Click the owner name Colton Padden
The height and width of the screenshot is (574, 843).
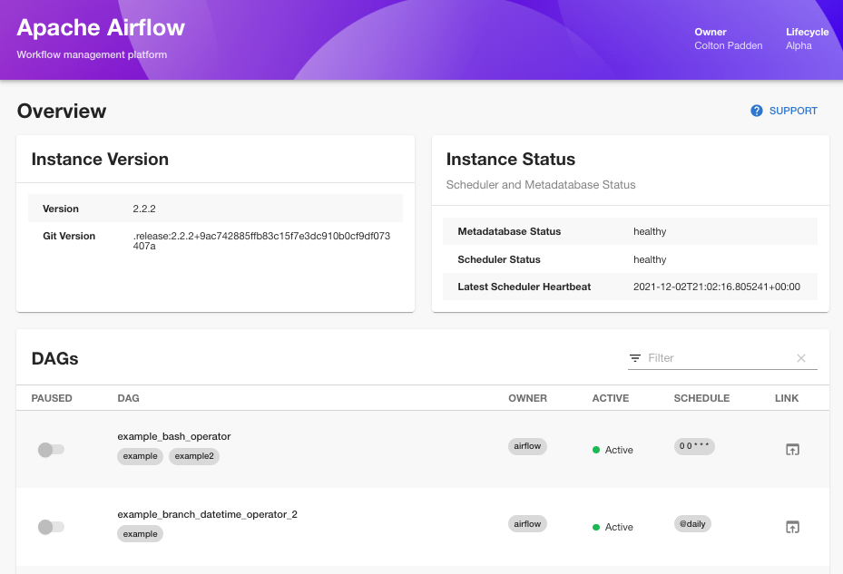729,45
